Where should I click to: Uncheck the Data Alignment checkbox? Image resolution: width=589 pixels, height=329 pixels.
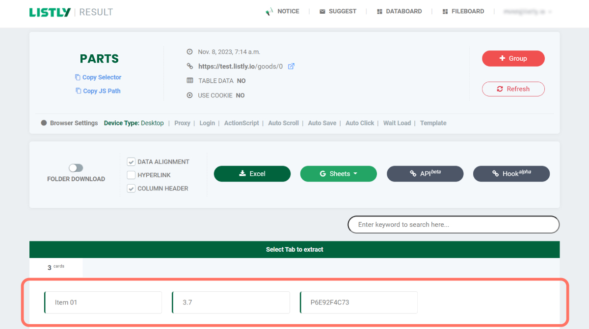[131, 162]
